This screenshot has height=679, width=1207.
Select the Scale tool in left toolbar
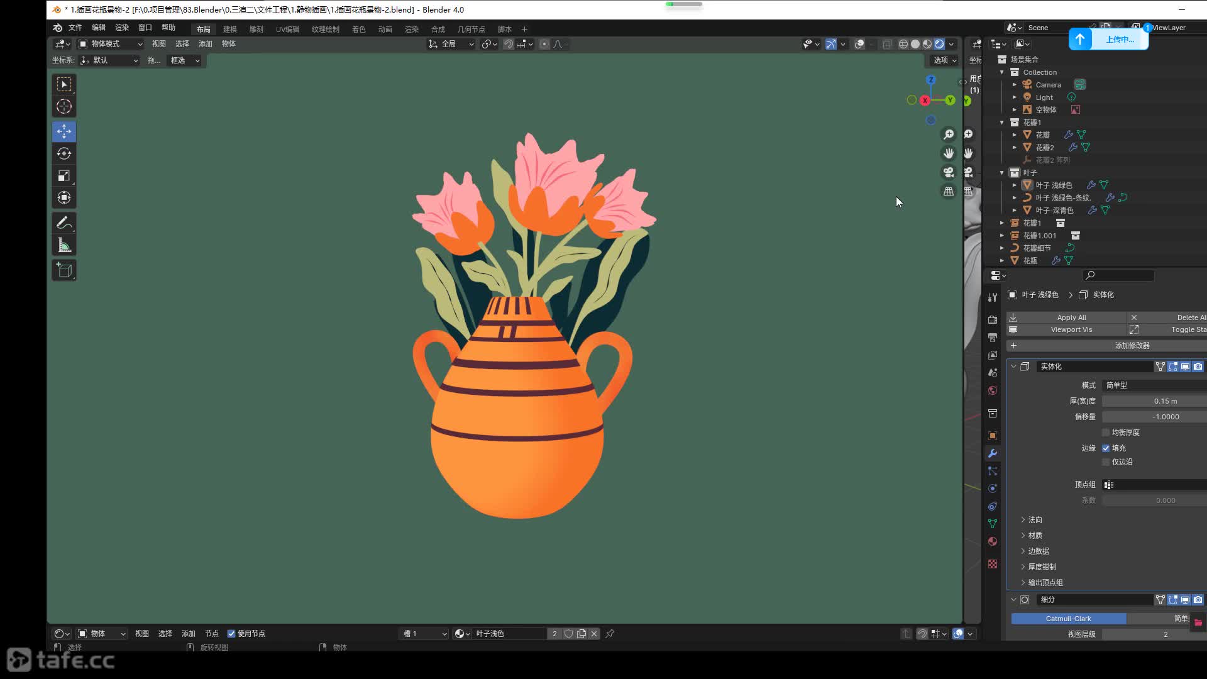tap(64, 175)
